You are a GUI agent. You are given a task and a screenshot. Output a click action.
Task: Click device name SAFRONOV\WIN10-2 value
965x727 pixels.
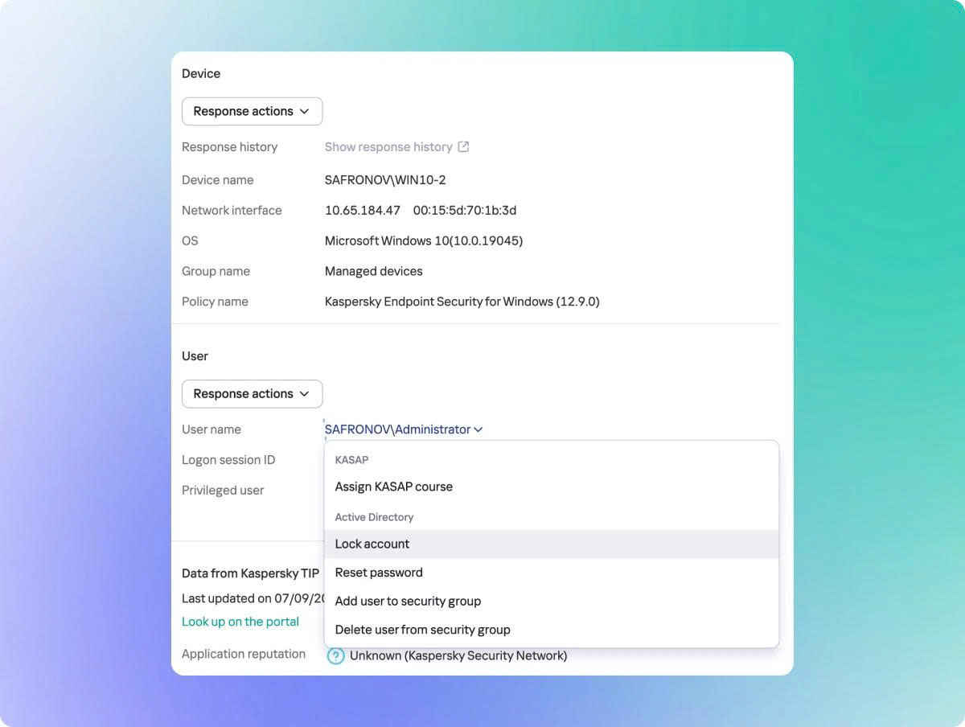385,180
